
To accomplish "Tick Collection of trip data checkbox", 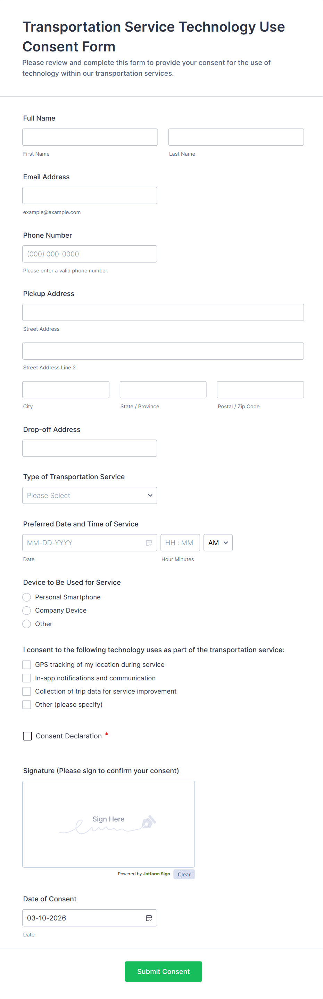I will 27,691.
